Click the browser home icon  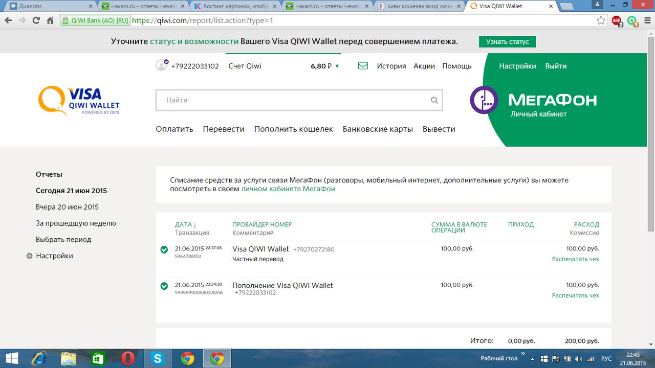(50, 21)
